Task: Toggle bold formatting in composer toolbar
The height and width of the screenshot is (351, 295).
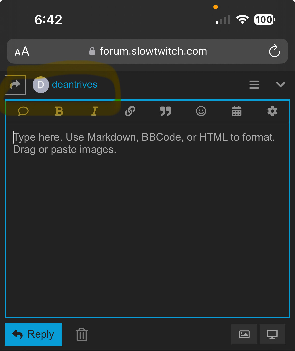Action: click(59, 111)
